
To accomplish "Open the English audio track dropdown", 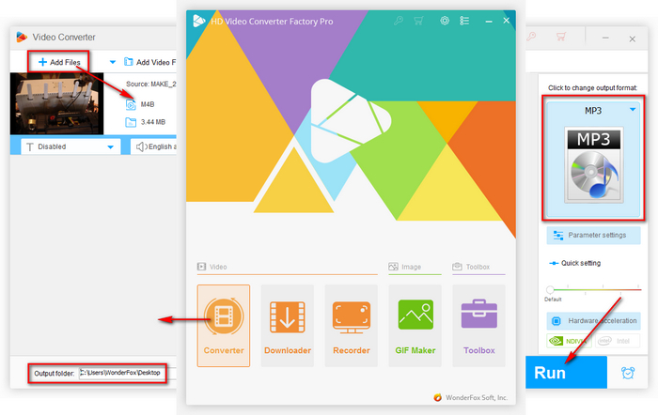I will (x=153, y=146).
